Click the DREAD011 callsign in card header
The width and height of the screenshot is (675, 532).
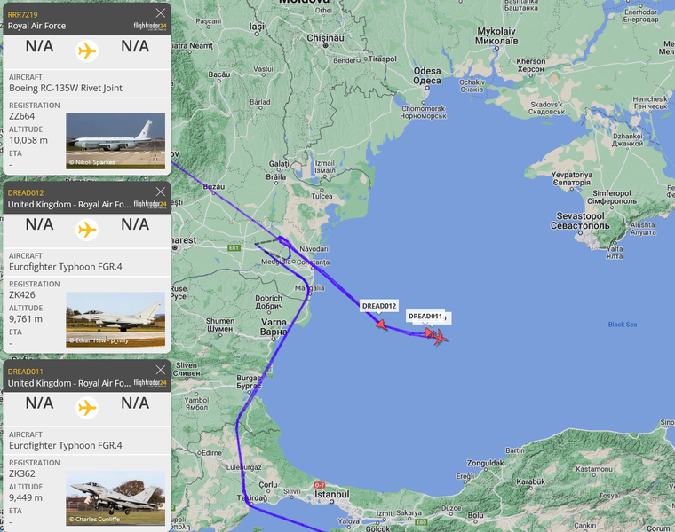(x=26, y=372)
